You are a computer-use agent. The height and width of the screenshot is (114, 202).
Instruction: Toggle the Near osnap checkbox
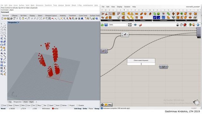8,105
